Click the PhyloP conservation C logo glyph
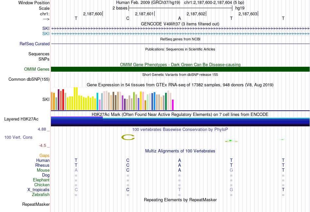The image size is (310, 212). point(128,137)
